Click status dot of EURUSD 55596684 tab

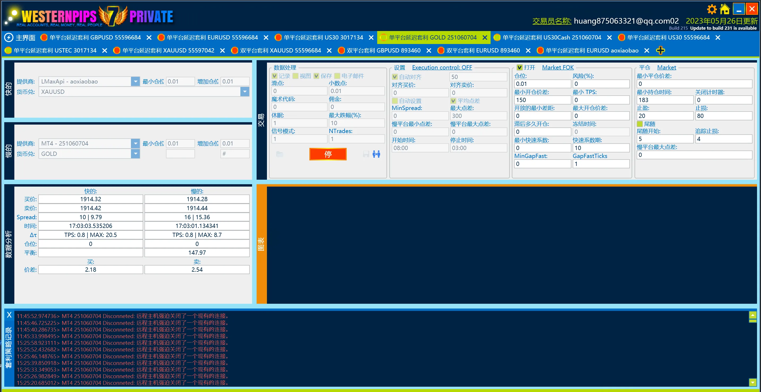click(161, 37)
